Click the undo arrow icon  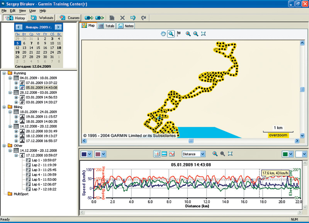(x=133, y=18)
